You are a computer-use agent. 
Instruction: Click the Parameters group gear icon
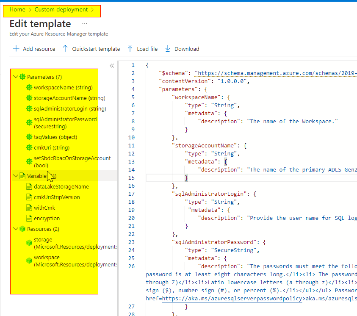22,77
